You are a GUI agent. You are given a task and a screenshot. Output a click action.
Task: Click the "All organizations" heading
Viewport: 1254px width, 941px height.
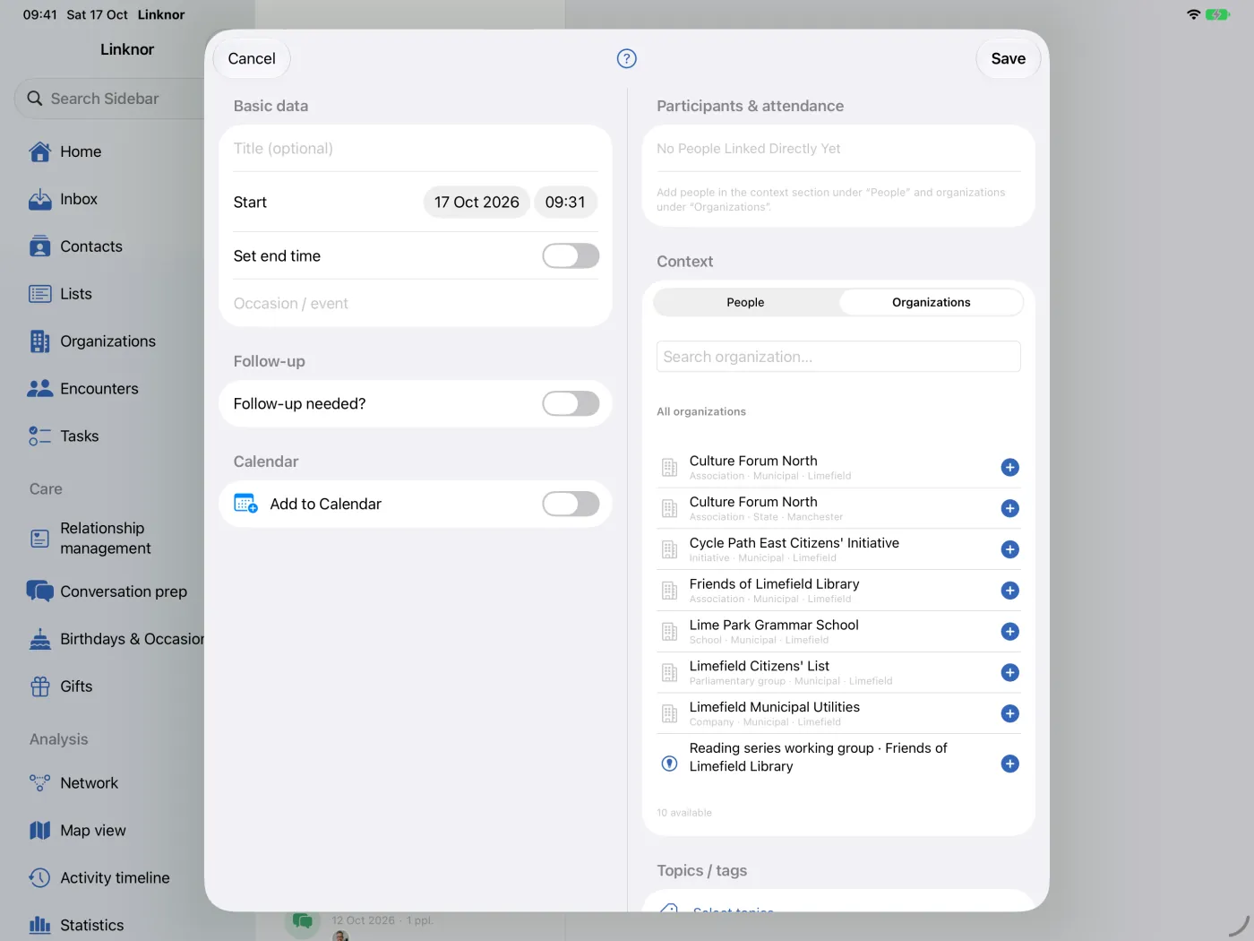click(x=701, y=411)
